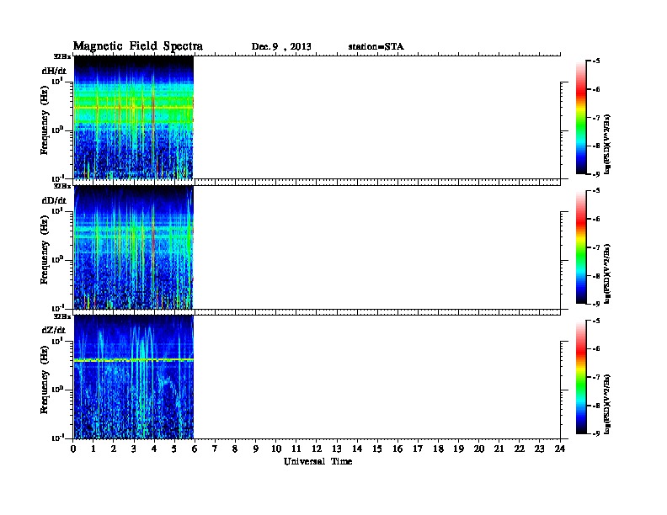Click the hour 4 tick label

(154, 449)
